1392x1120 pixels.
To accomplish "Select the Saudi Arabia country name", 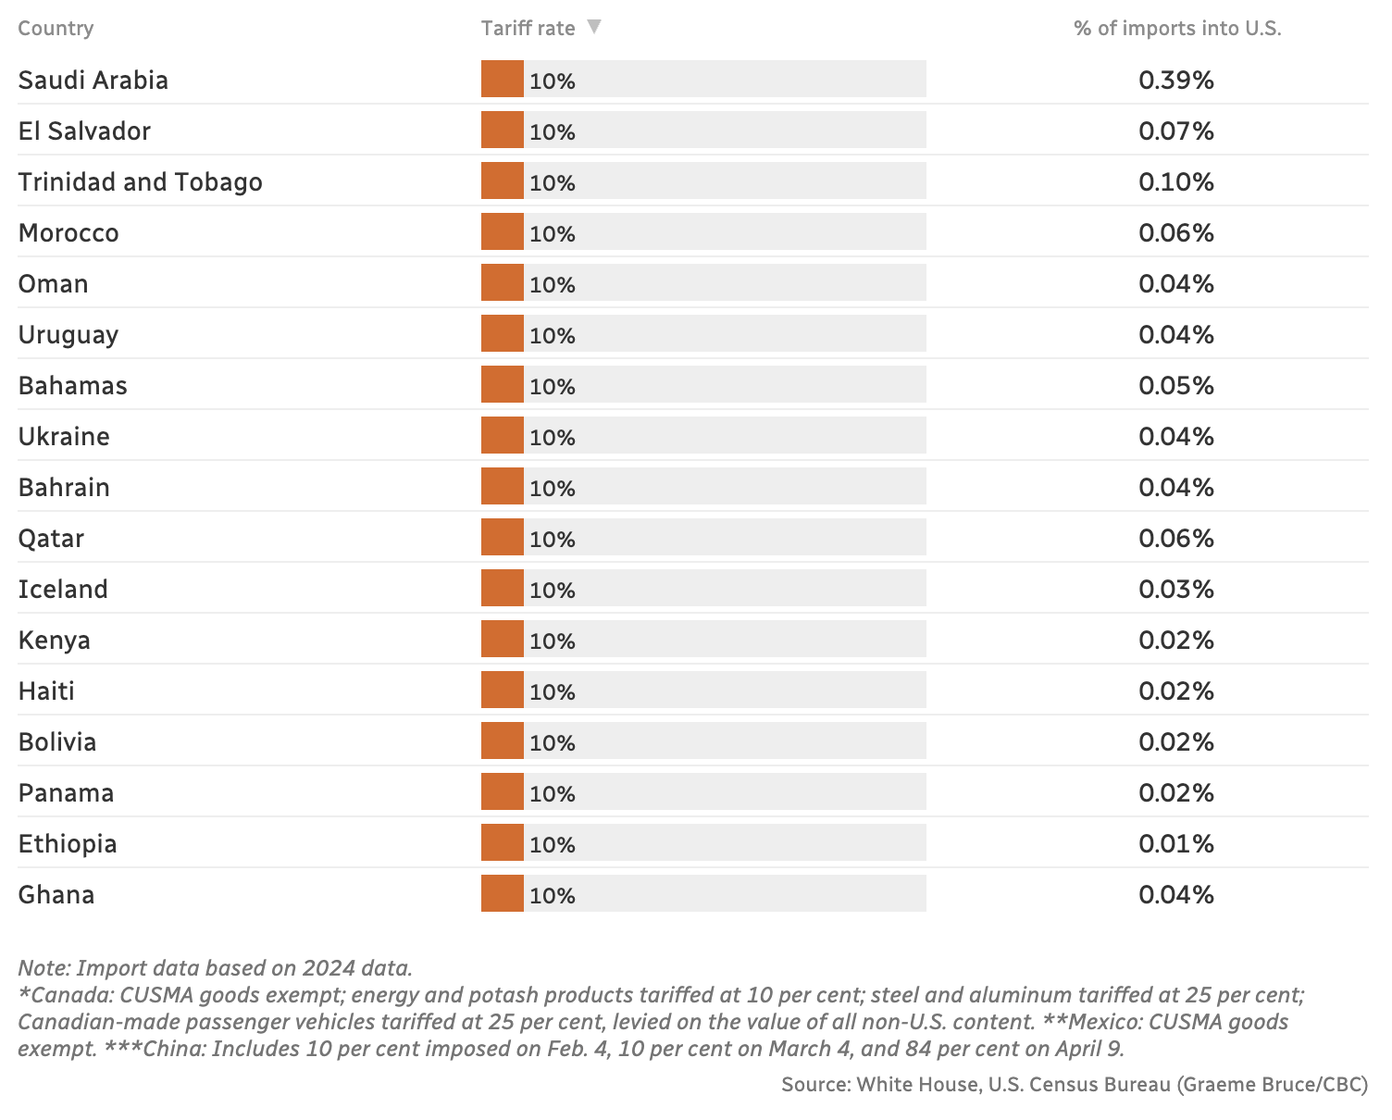I will pos(93,81).
